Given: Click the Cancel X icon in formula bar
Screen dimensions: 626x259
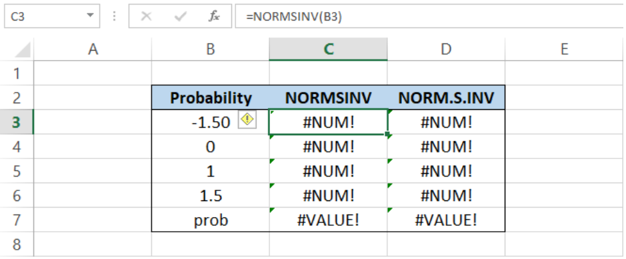Looking at the screenshot, I should pyautogui.click(x=147, y=17).
